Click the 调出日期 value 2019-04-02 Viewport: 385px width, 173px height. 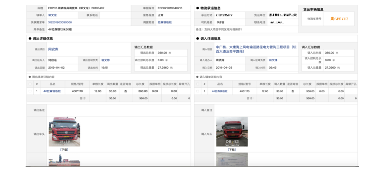pyautogui.click(x=56, y=68)
